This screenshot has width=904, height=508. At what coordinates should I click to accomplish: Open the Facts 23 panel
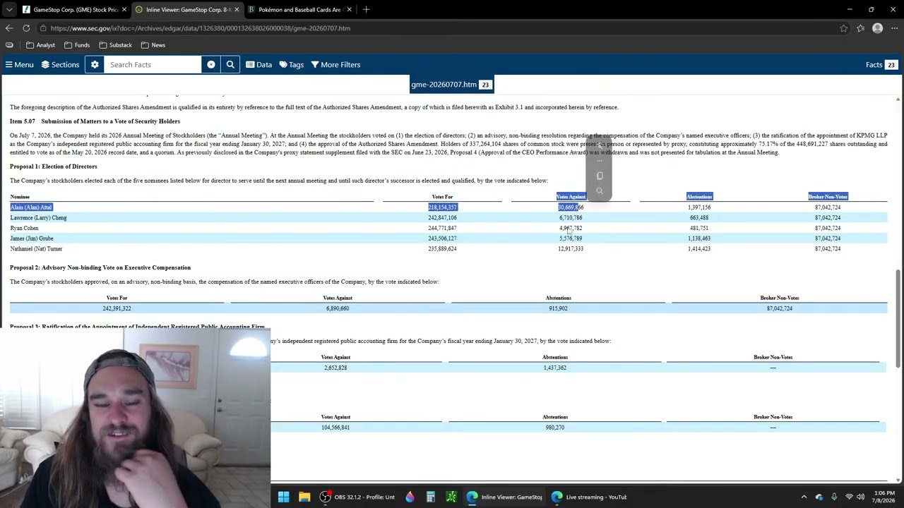[881, 65]
